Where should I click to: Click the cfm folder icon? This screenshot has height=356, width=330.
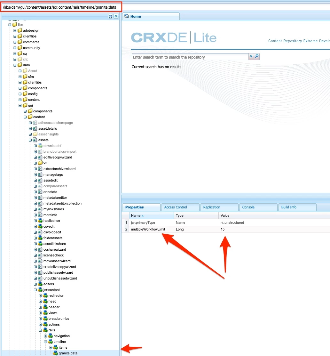25,77
